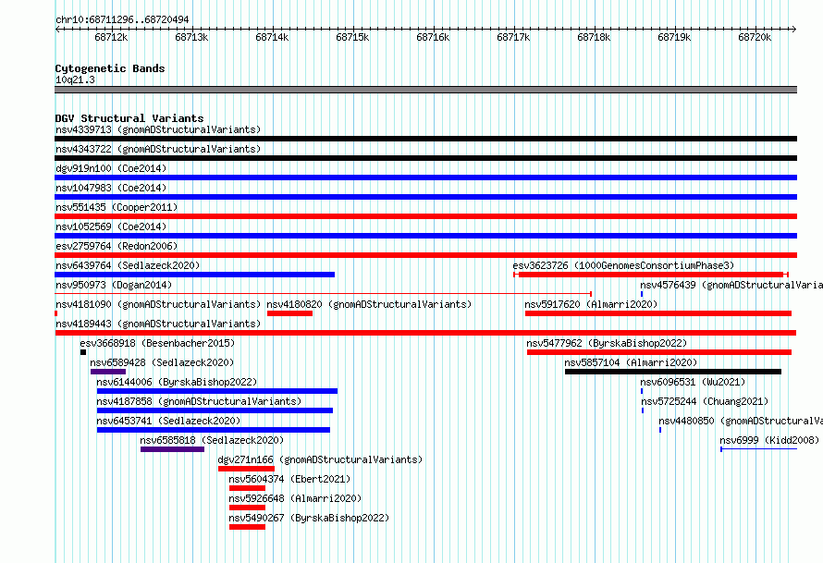
Task: Click the nsv4339713 gnomADStructuralVariants label
Action: [158, 129]
